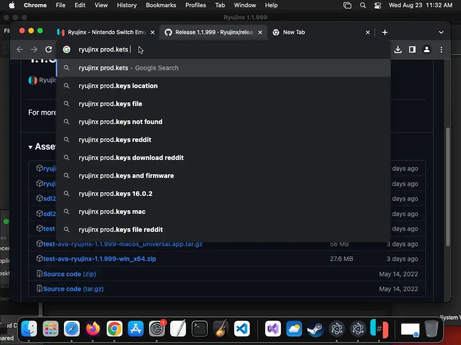Select suggestion ryujinx prod.keys download reddit
Screen dimensions: 461x345
(x=223, y=158)
